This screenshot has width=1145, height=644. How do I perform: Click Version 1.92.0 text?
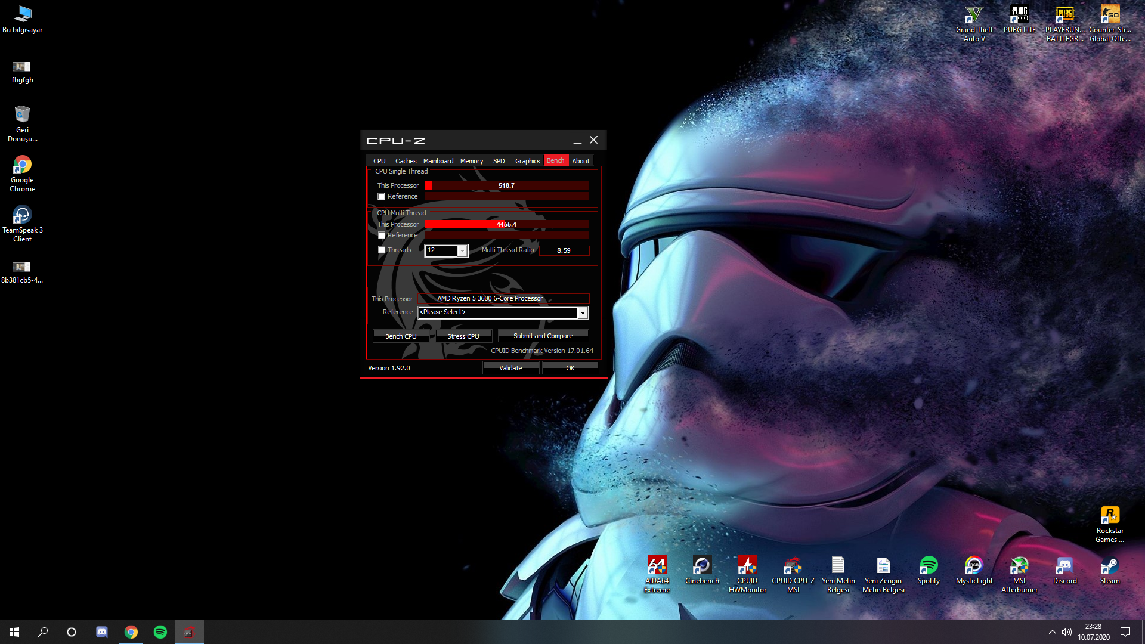point(389,368)
